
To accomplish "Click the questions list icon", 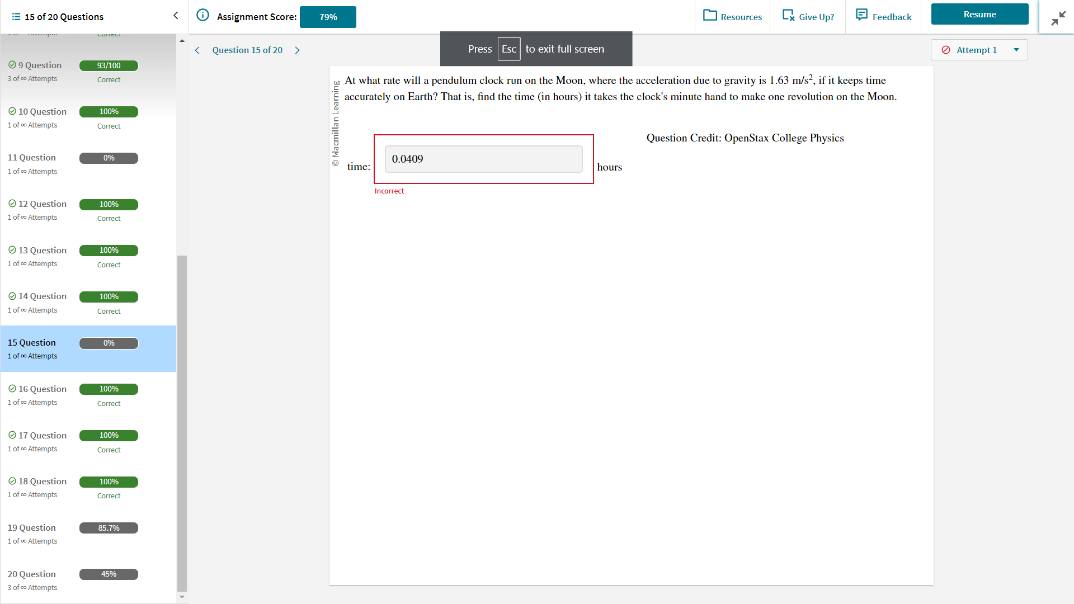I will click(x=16, y=17).
